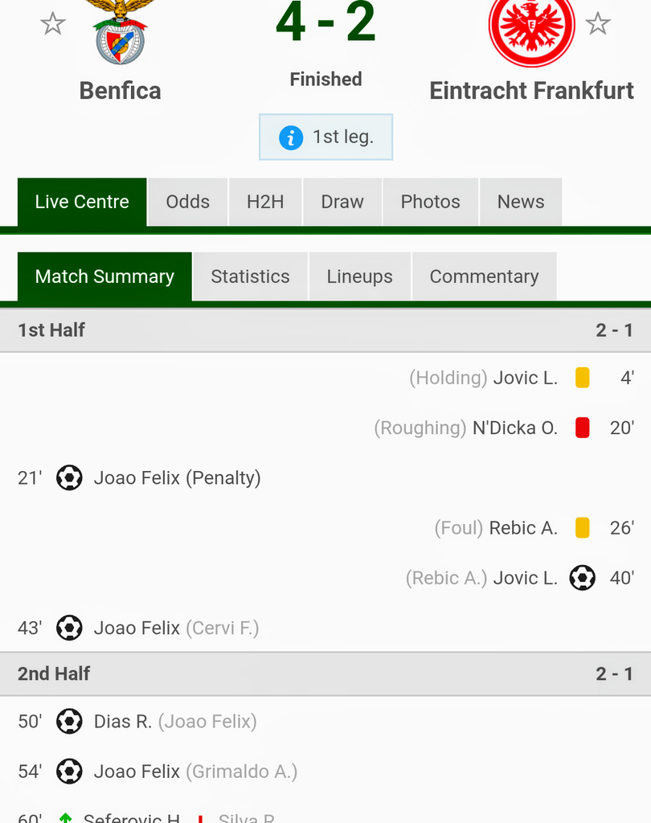Switch to the Odds tab
This screenshot has height=823, width=651.
(188, 202)
